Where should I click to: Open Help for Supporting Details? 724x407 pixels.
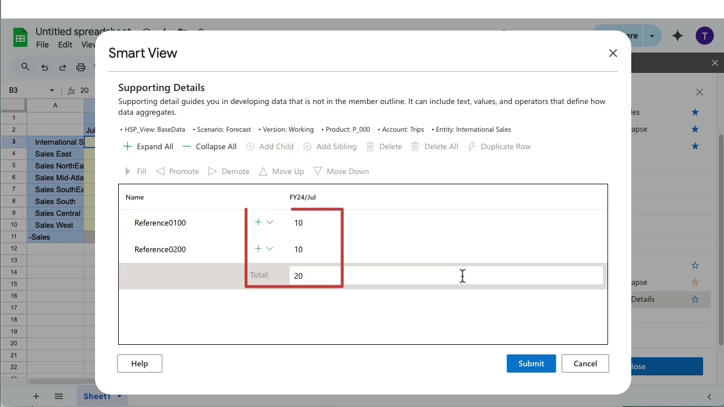(x=140, y=363)
